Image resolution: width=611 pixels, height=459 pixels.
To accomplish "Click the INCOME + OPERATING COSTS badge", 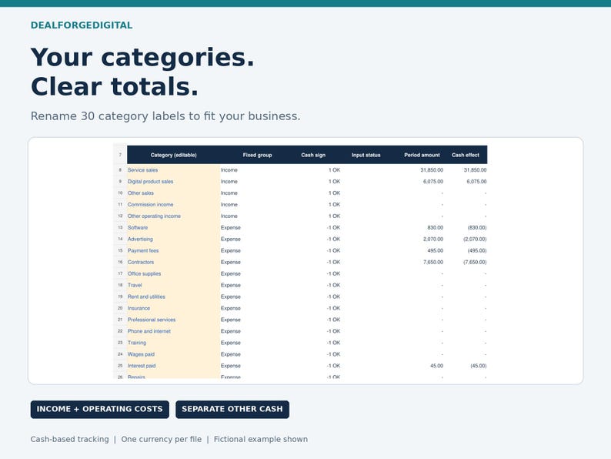I will [x=100, y=409].
